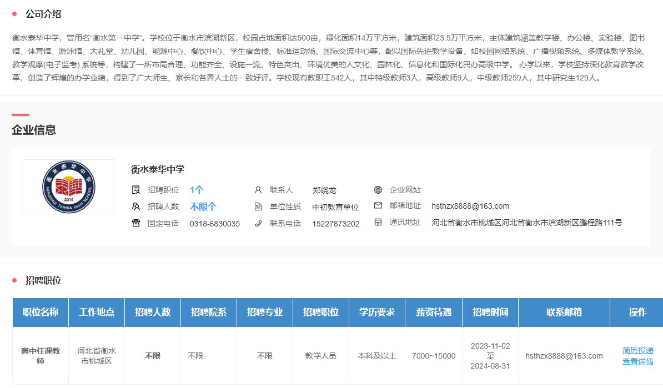Click the 通讯地址 building icon
Viewport: 663px width, 388px height.
click(x=378, y=223)
